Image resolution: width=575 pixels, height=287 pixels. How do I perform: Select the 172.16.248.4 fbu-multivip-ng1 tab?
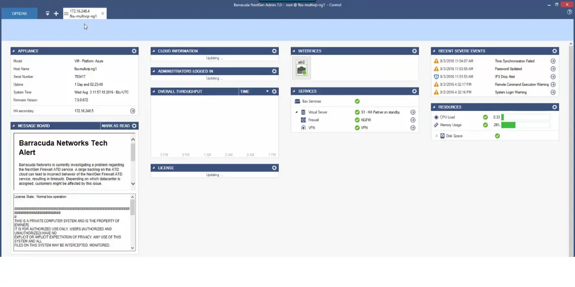[x=84, y=13]
